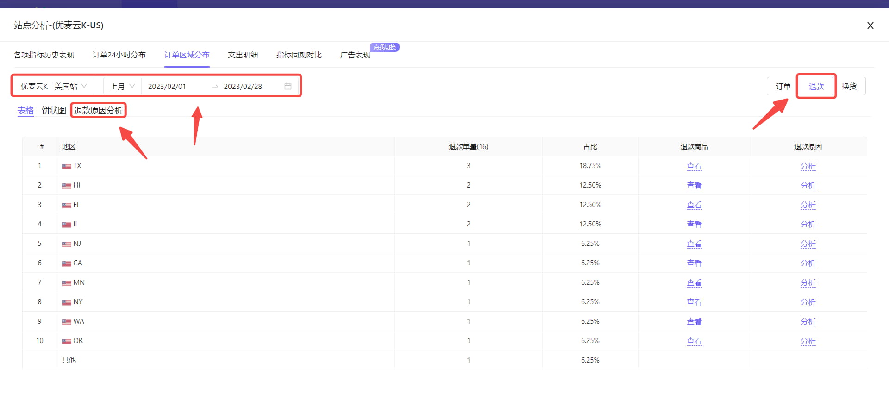Click the flag icon beside NY

click(67, 302)
